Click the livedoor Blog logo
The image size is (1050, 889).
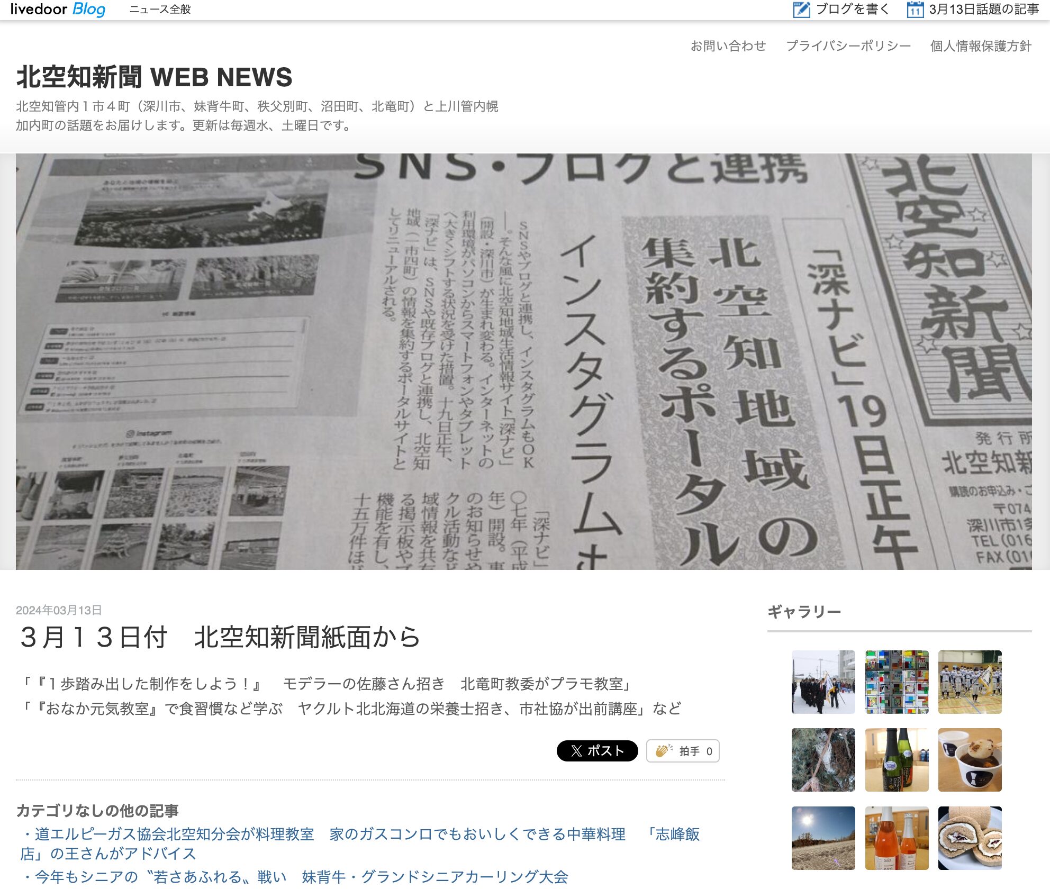click(58, 9)
